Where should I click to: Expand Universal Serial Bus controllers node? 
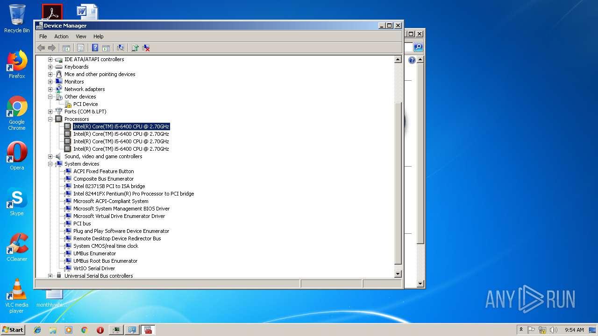click(x=50, y=276)
